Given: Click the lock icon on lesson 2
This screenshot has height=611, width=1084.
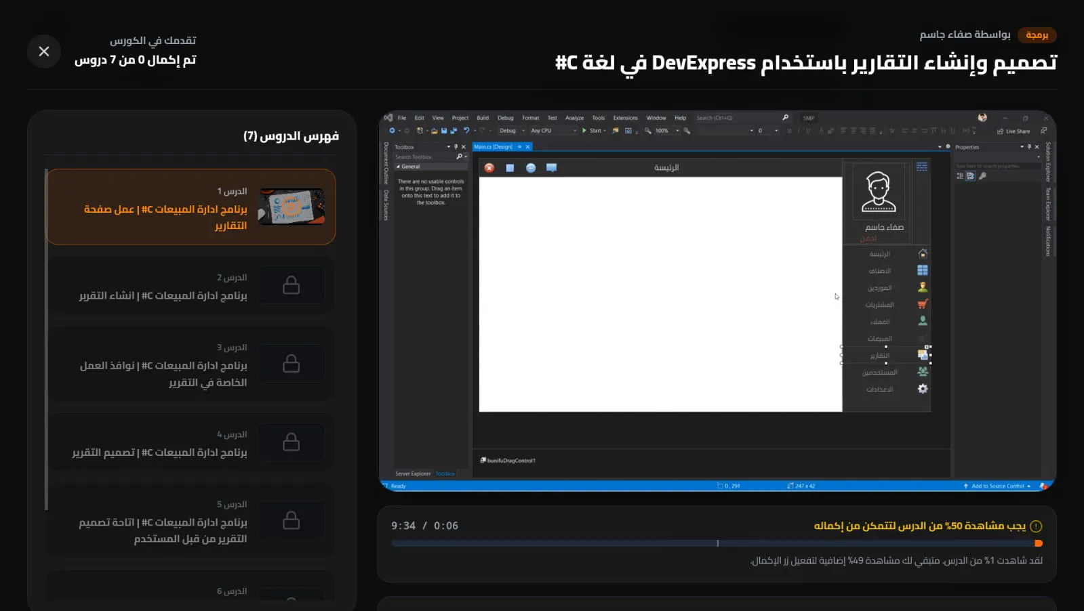Looking at the screenshot, I should pos(292,285).
